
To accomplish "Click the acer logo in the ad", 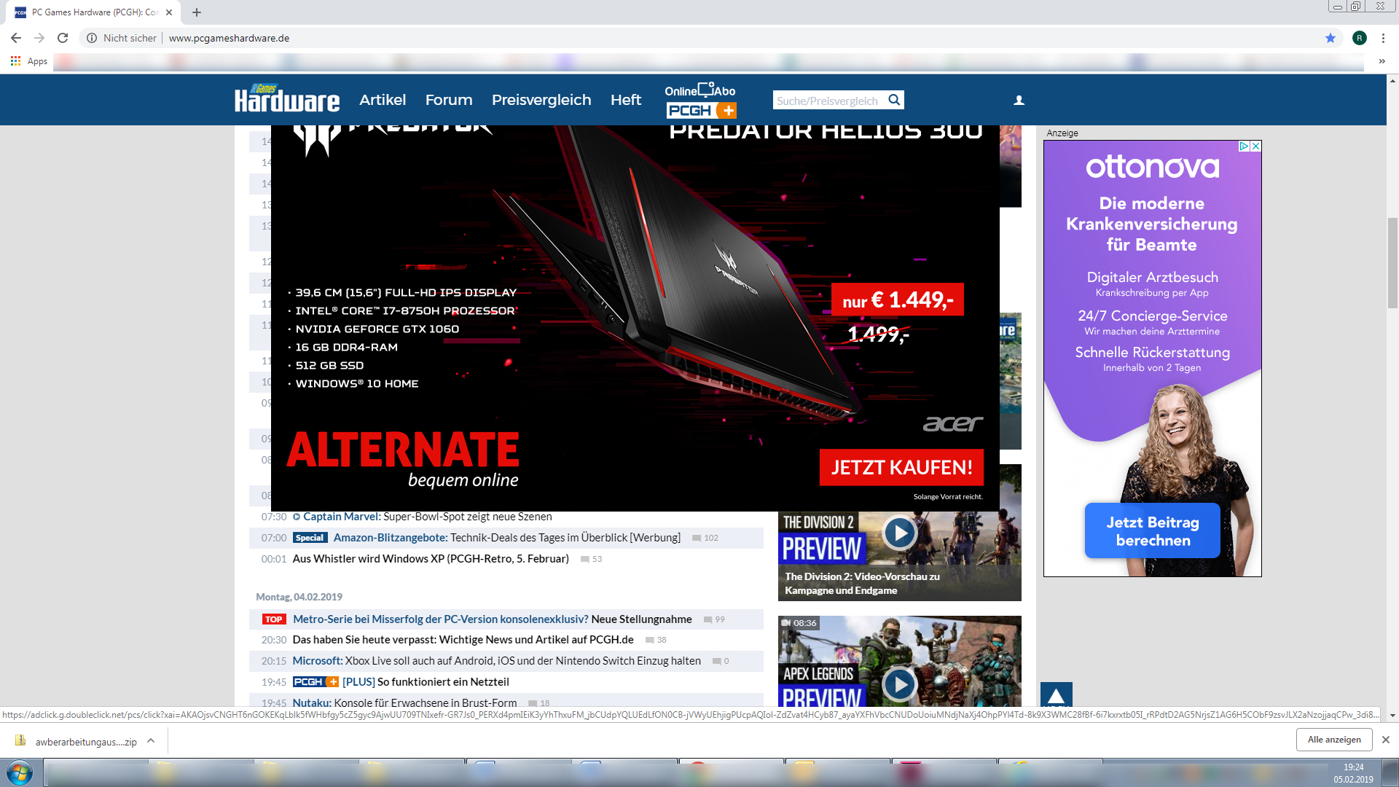I will [953, 423].
